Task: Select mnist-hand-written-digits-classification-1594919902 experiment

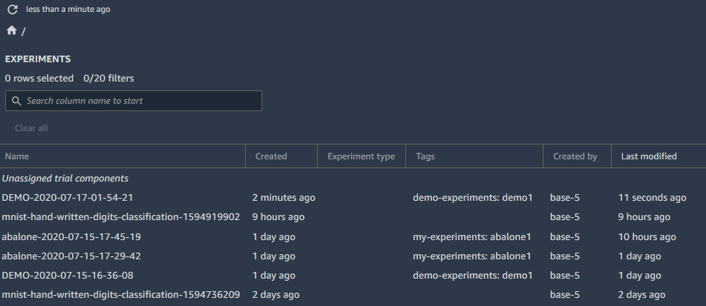Action: coord(121,217)
